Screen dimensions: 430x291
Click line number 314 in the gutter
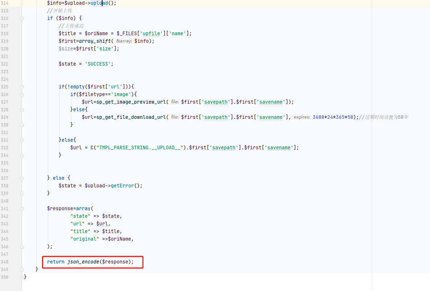(x=5, y=3)
